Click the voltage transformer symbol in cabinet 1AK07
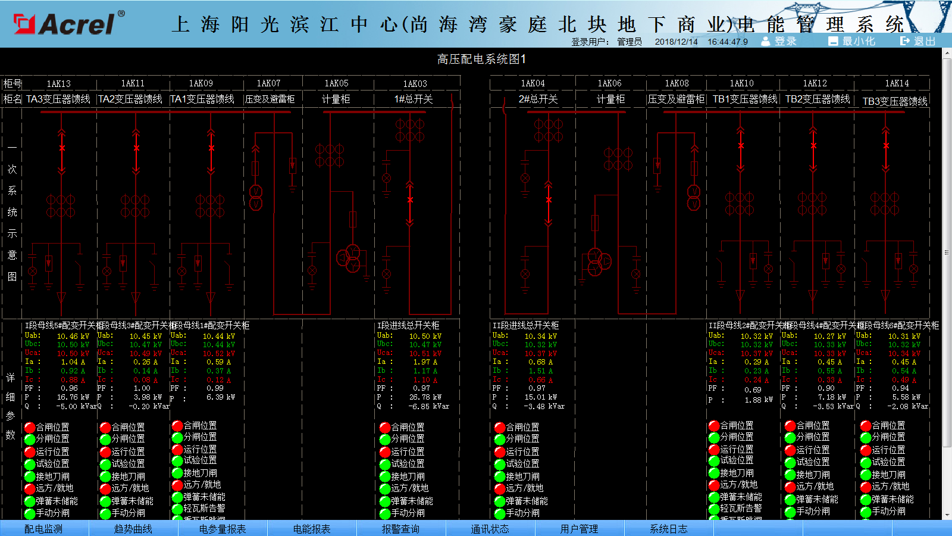 pyautogui.click(x=256, y=198)
